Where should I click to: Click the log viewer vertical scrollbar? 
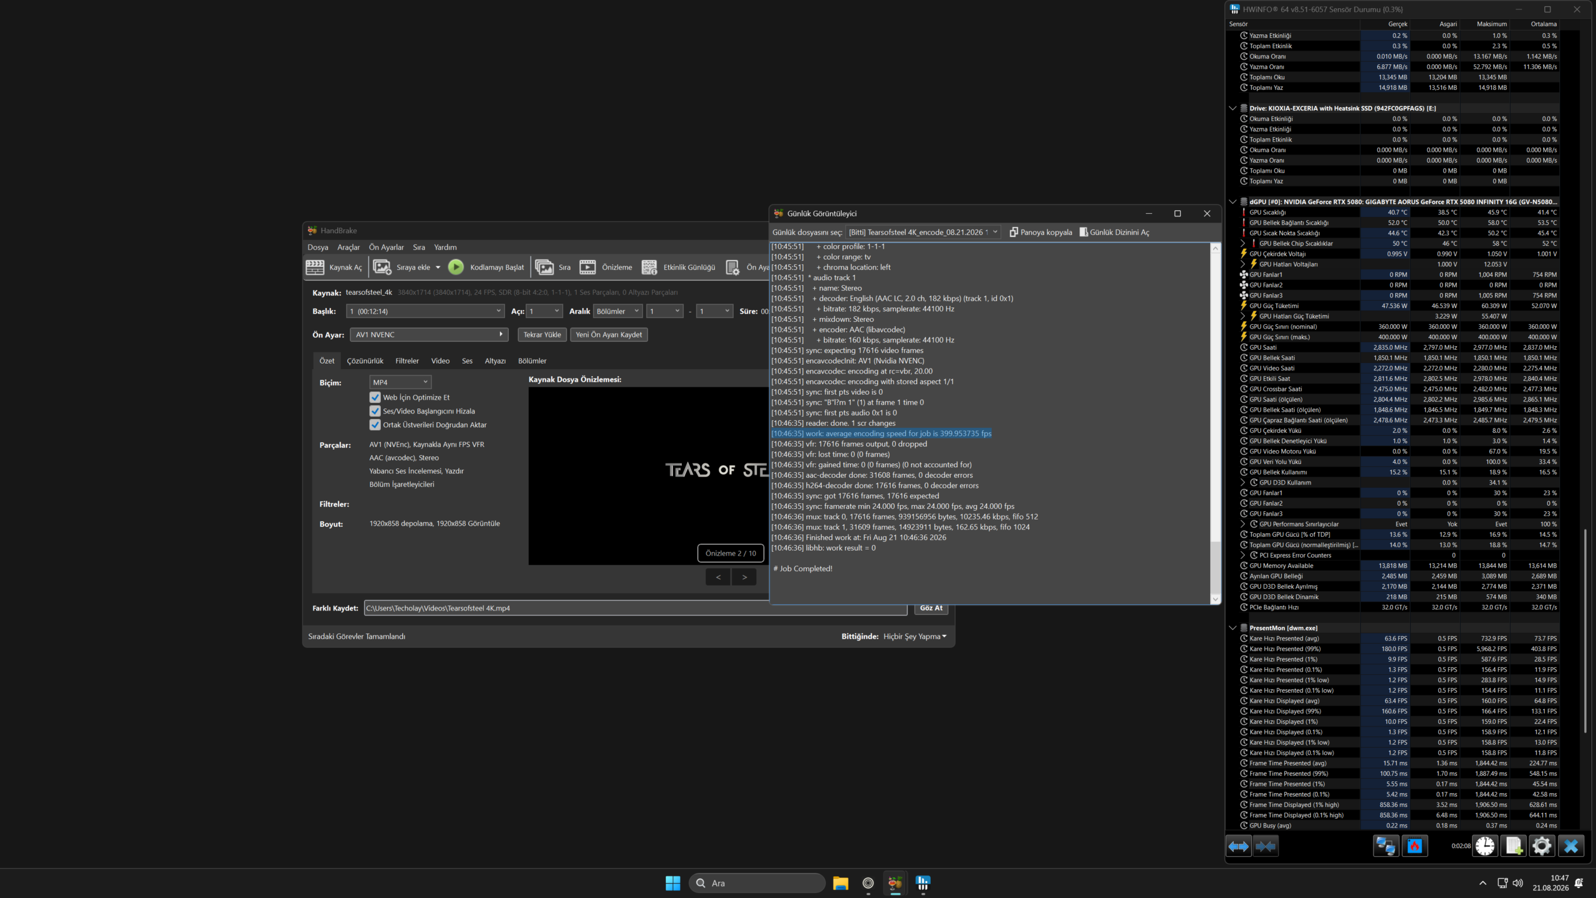pos(1215,424)
